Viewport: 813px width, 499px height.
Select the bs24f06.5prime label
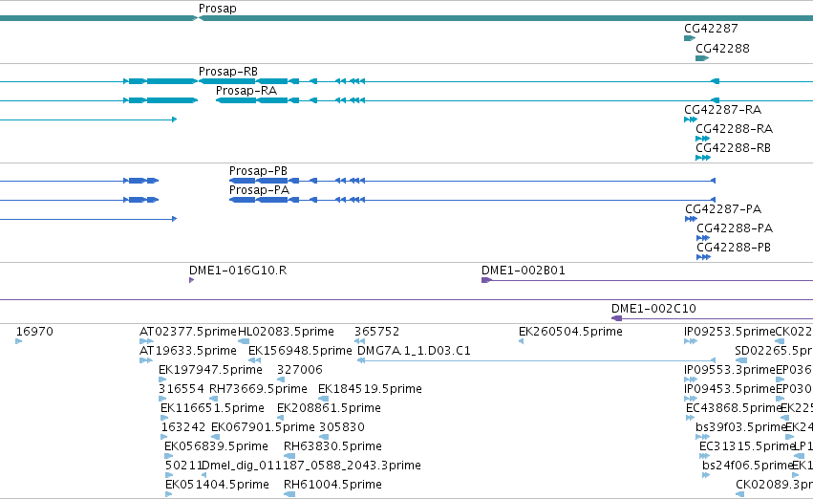(748, 466)
